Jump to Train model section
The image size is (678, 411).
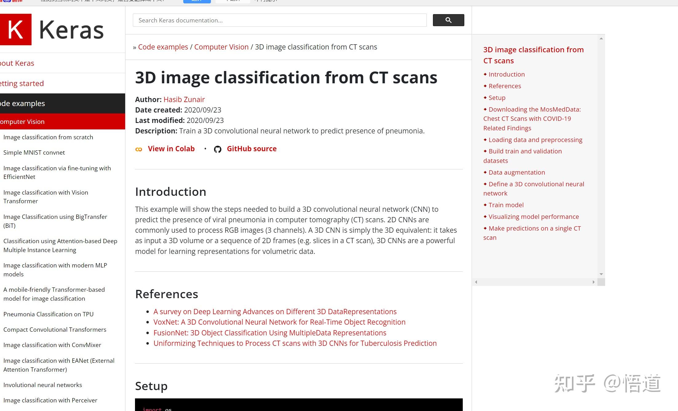[x=506, y=205]
